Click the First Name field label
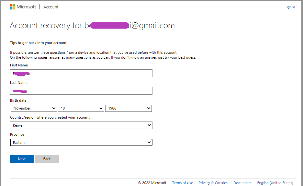Image resolution: width=303 pixels, height=186 pixels. pos(19,65)
